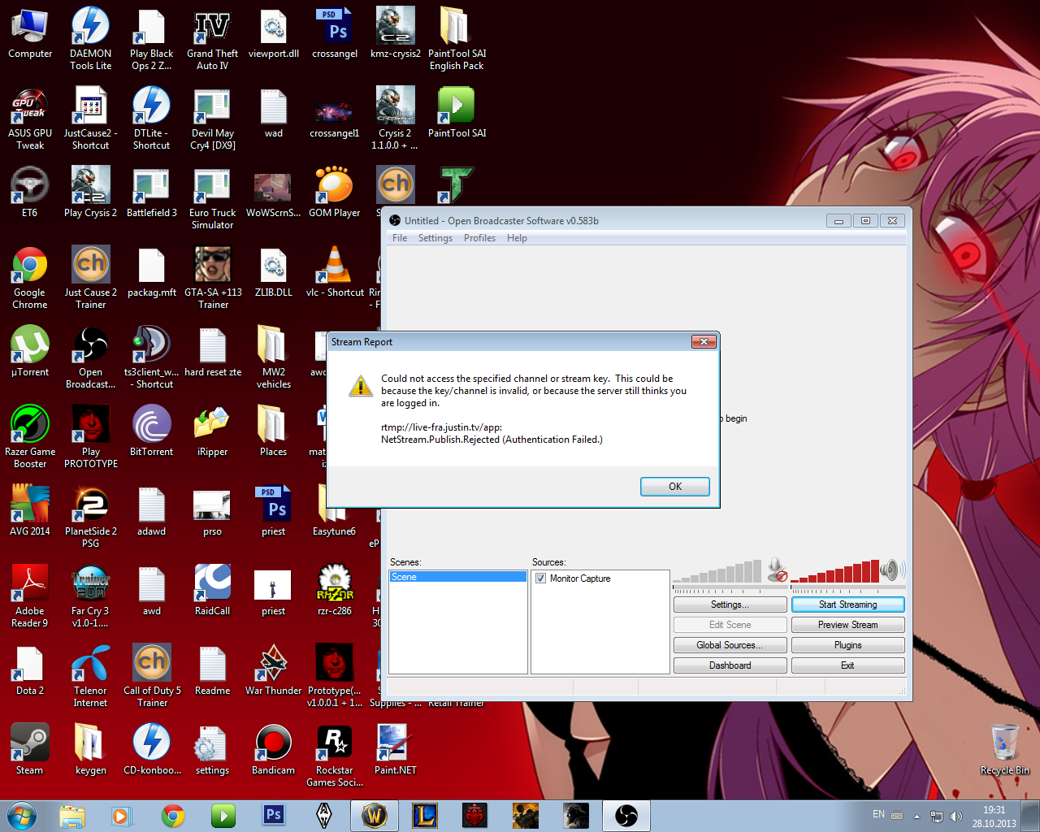The height and width of the screenshot is (832, 1040).
Task: Click the Settings... button in OBS
Action: point(730,604)
